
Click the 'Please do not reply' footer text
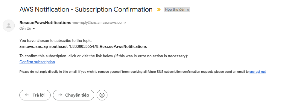click(134, 72)
